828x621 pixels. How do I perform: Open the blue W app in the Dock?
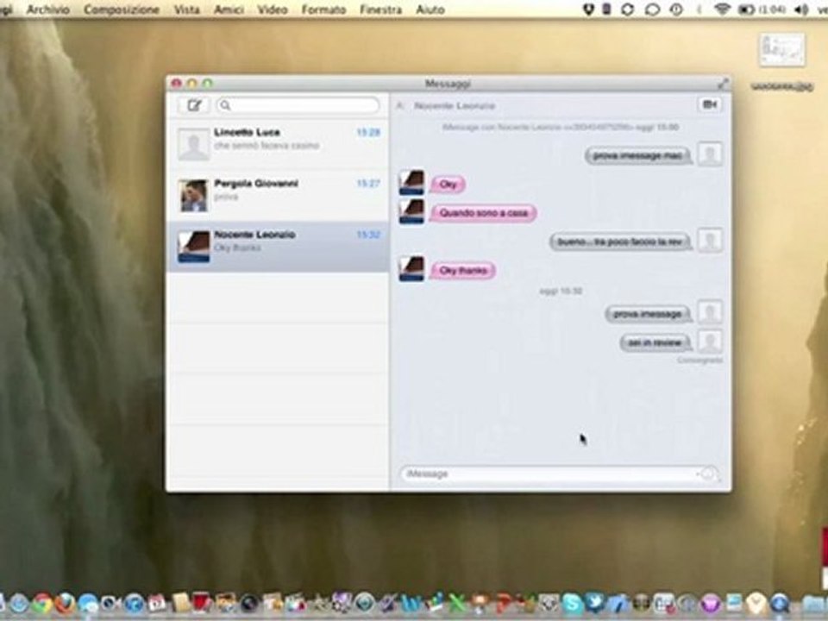413,603
